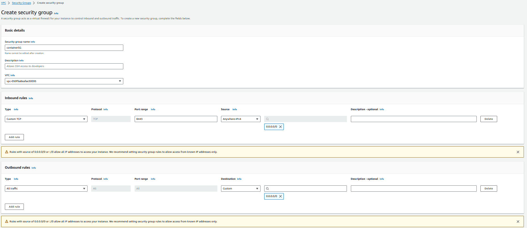Go to Security Groups breadcrumb
Viewport: 527px width, 228px height.
21,3
